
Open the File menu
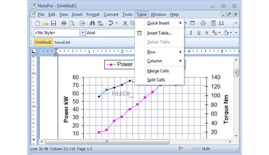click(41, 14)
